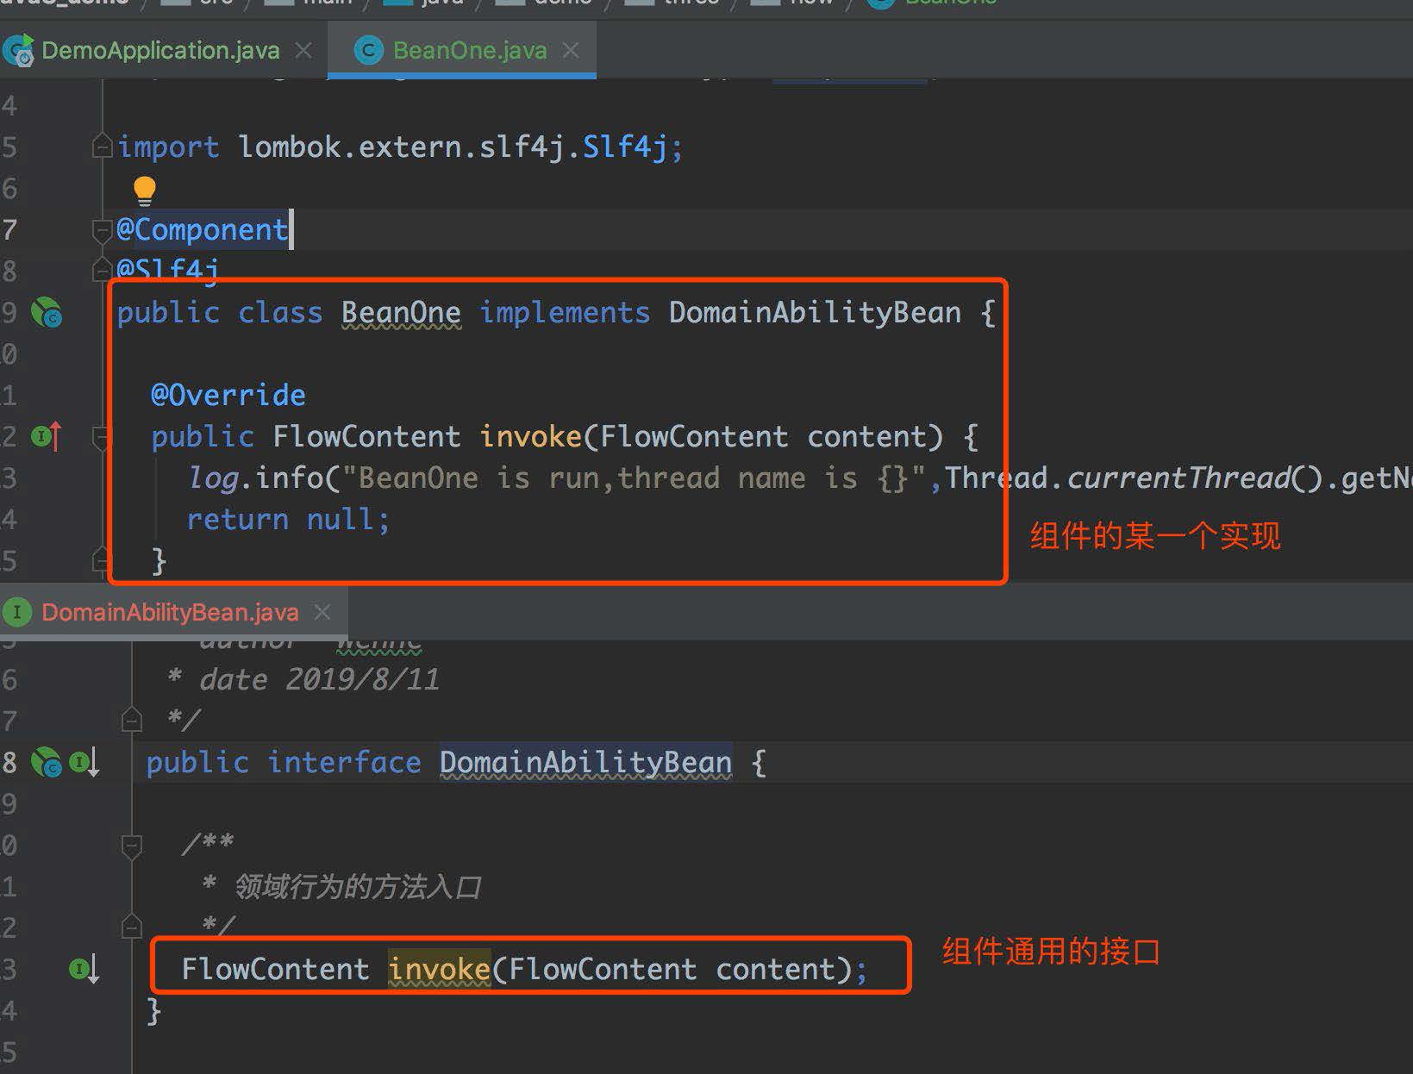Click line number 8 in the DomainAbilityBean gutter
The height and width of the screenshot is (1074, 1413).
pyautogui.click(x=9, y=763)
